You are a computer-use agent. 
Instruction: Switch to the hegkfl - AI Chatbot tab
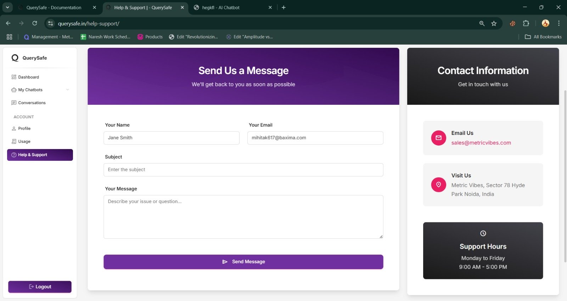(x=221, y=7)
